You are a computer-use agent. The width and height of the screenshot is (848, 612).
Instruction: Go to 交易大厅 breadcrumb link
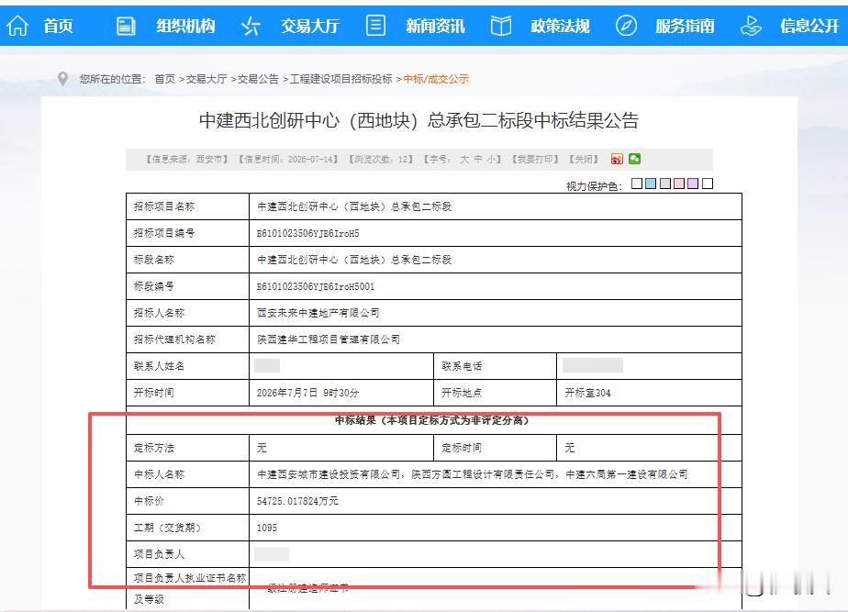[x=206, y=79]
